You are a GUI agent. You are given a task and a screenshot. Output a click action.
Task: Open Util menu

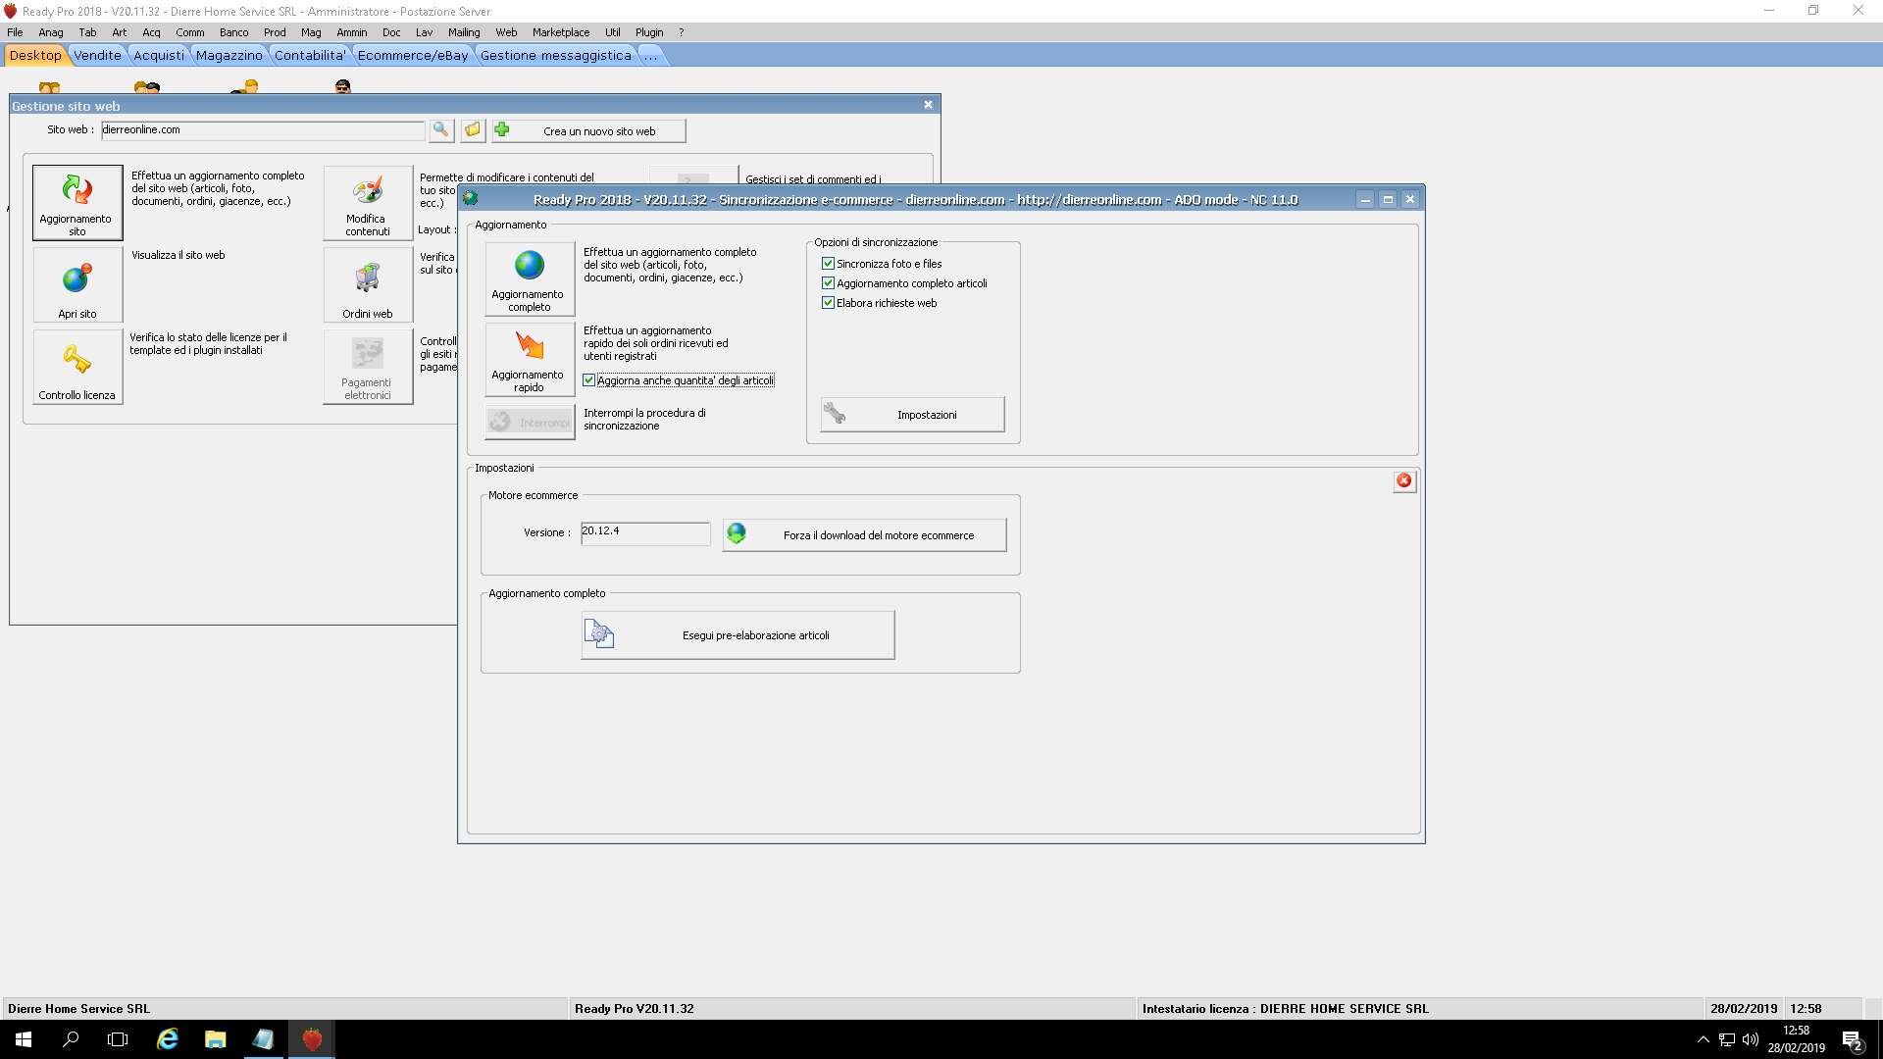click(x=613, y=32)
